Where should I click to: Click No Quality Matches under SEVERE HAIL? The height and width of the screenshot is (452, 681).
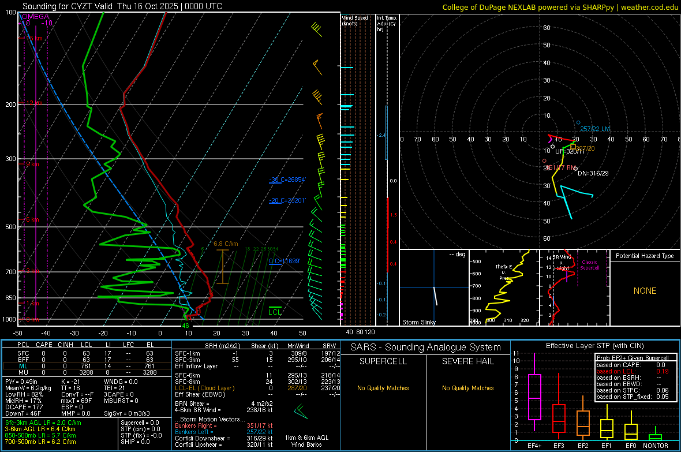467,388
